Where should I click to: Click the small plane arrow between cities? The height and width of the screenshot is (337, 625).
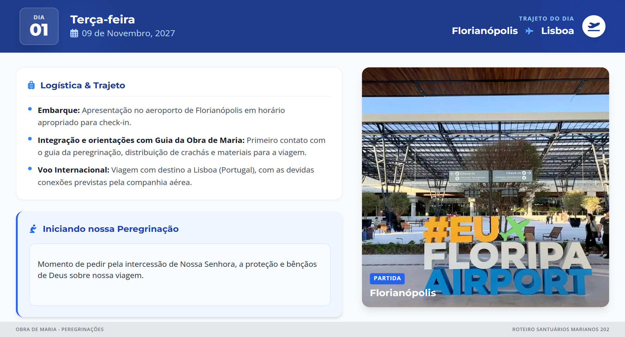529,31
